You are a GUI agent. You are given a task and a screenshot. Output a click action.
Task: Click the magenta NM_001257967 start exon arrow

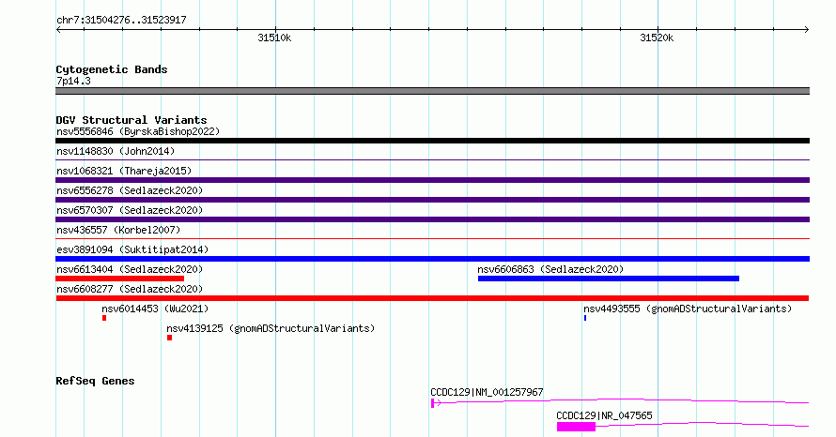436,403
